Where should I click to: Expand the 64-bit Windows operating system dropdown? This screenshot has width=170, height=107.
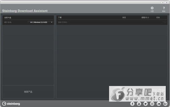point(40,22)
